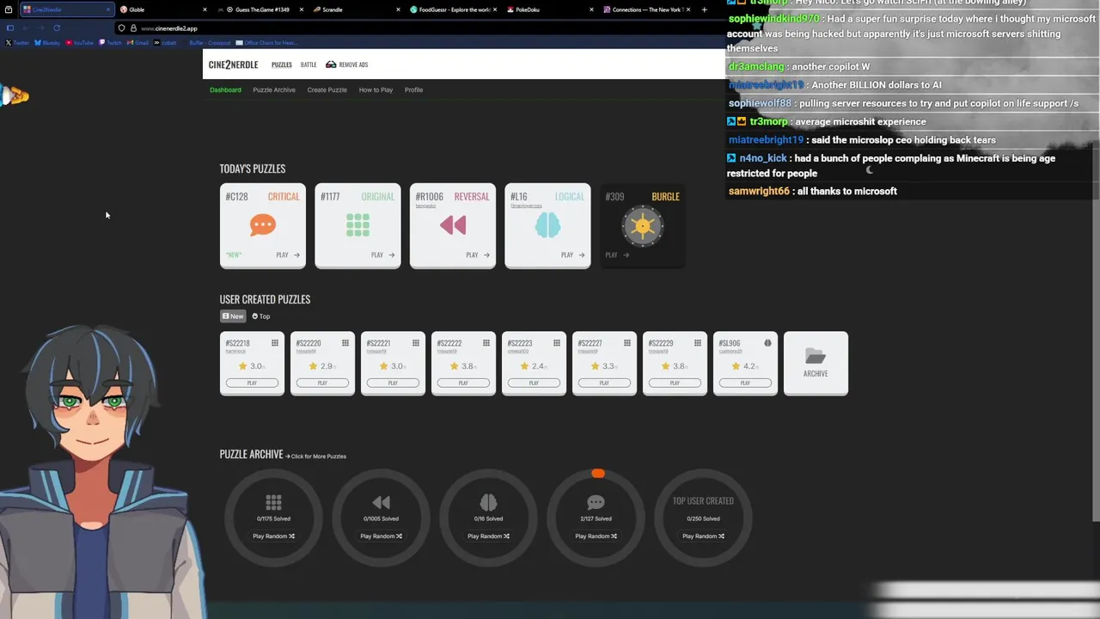Open the Logical puzzle brain icon
The height and width of the screenshot is (619, 1100).
click(x=547, y=225)
